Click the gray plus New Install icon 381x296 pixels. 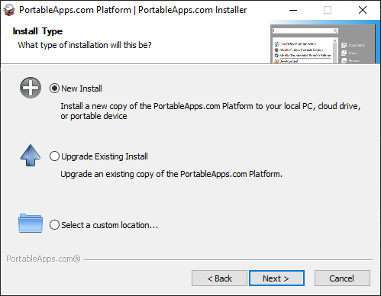tap(31, 88)
